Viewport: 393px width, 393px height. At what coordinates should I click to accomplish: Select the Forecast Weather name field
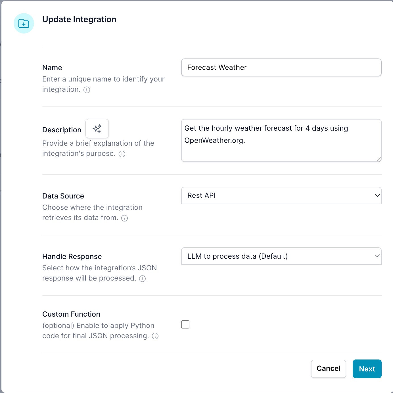281,67
